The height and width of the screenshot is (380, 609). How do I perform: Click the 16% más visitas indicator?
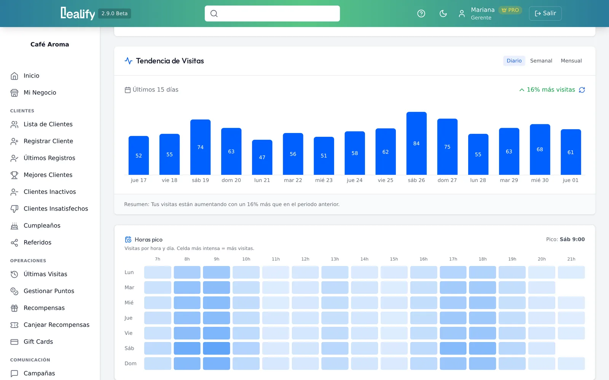tap(547, 90)
